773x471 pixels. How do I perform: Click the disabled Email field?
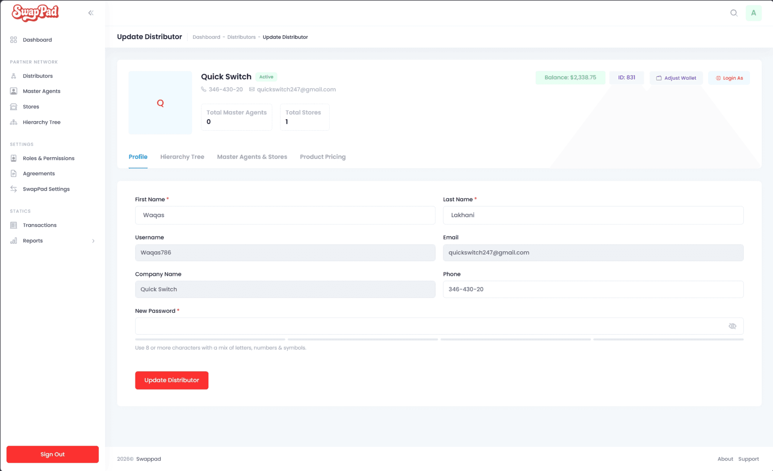click(593, 253)
